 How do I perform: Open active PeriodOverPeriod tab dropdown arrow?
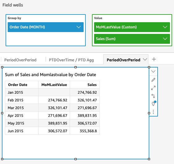[145, 59]
